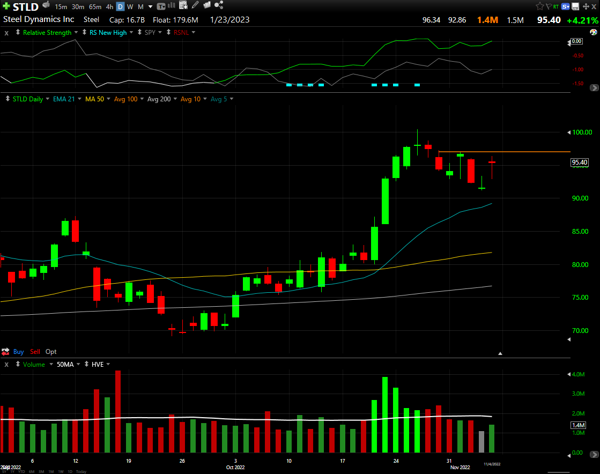600x474 pixels.
Task: Select the 5Y range link
Action: coord(4,472)
